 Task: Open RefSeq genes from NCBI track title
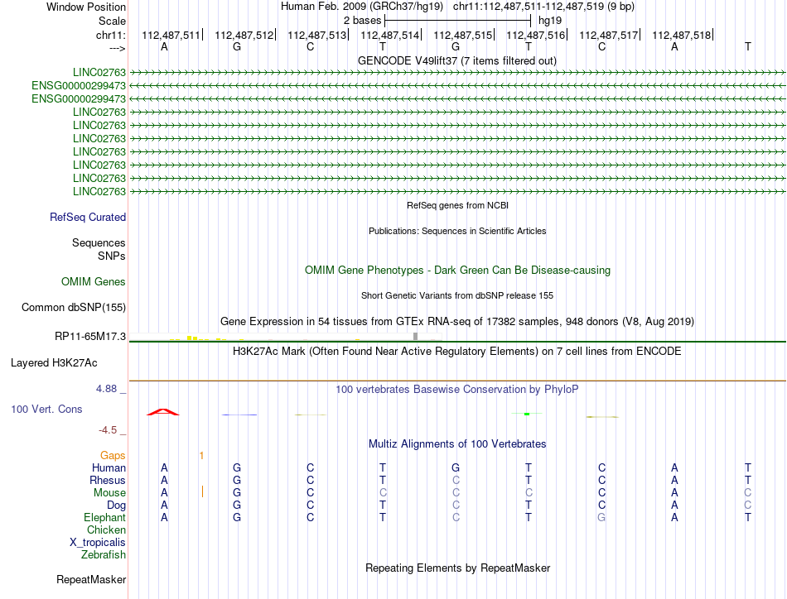[x=457, y=205]
